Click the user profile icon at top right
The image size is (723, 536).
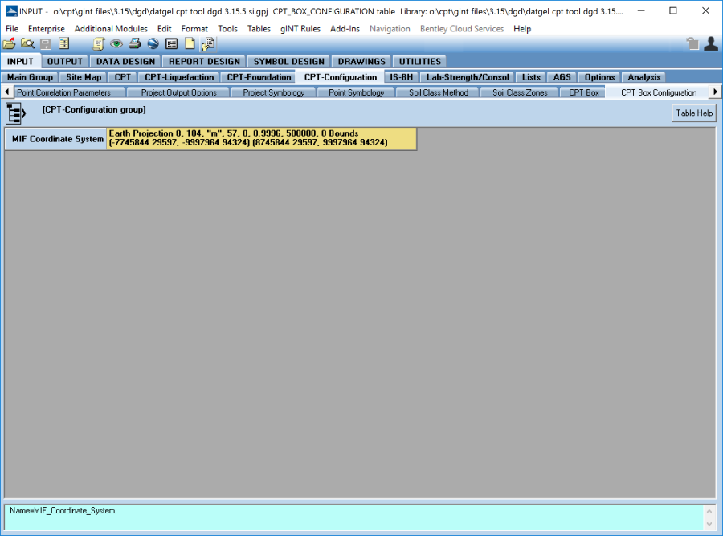click(710, 44)
